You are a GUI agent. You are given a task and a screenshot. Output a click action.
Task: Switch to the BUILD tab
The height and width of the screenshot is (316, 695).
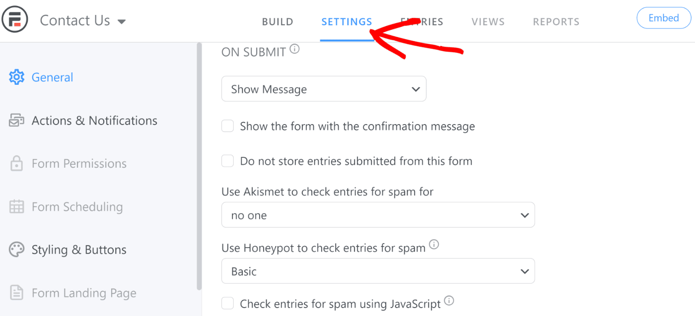click(x=278, y=21)
